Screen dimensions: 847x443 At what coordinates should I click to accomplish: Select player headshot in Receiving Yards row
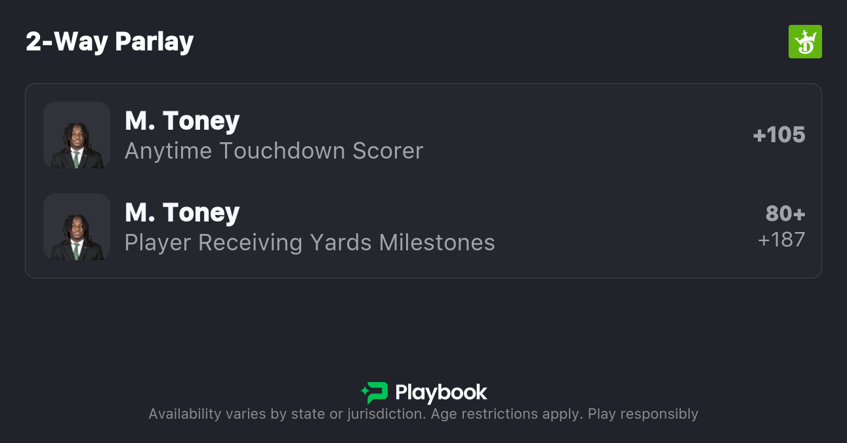77,227
